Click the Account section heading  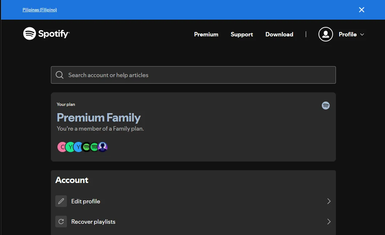(72, 180)
